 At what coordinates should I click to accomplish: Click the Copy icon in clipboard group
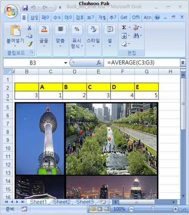pos(29,35)
